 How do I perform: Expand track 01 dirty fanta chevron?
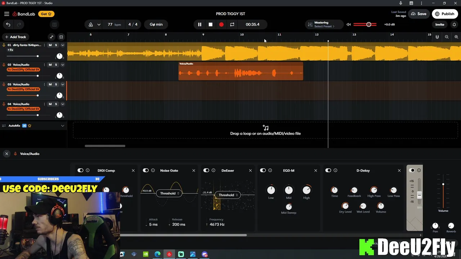coord(62,45)
